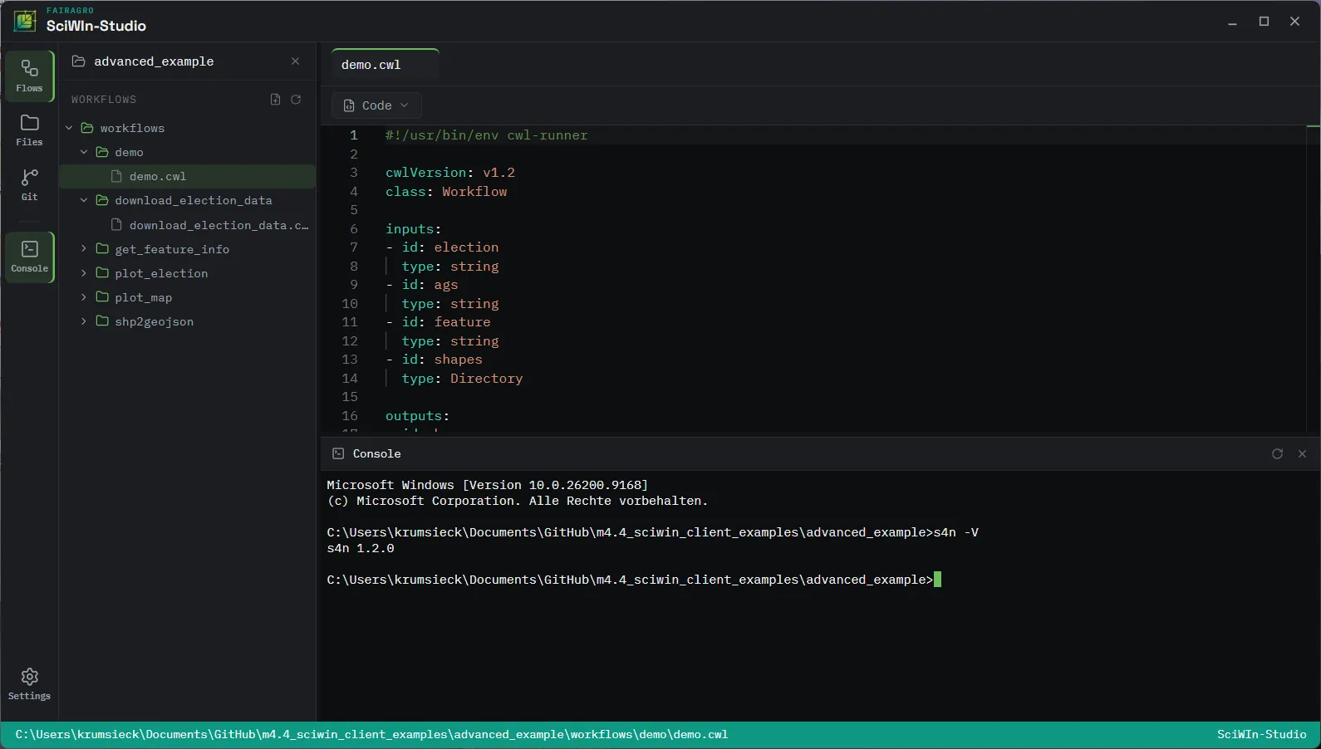1321x749 pixels.
Task: Click 'outputs:' line in editor
Action: (417, 416)
